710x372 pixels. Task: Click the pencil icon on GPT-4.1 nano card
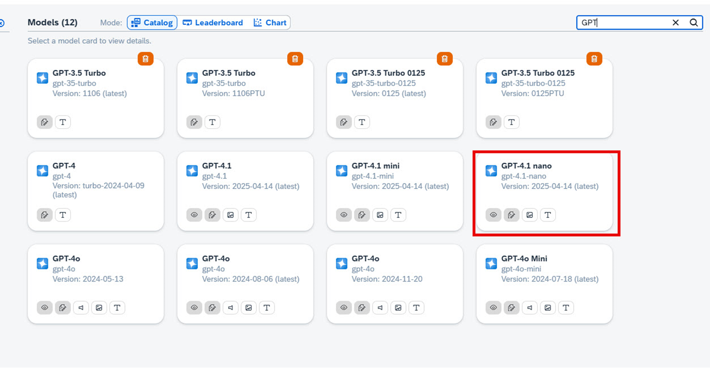pyautogui.click(x=511, y=215)
